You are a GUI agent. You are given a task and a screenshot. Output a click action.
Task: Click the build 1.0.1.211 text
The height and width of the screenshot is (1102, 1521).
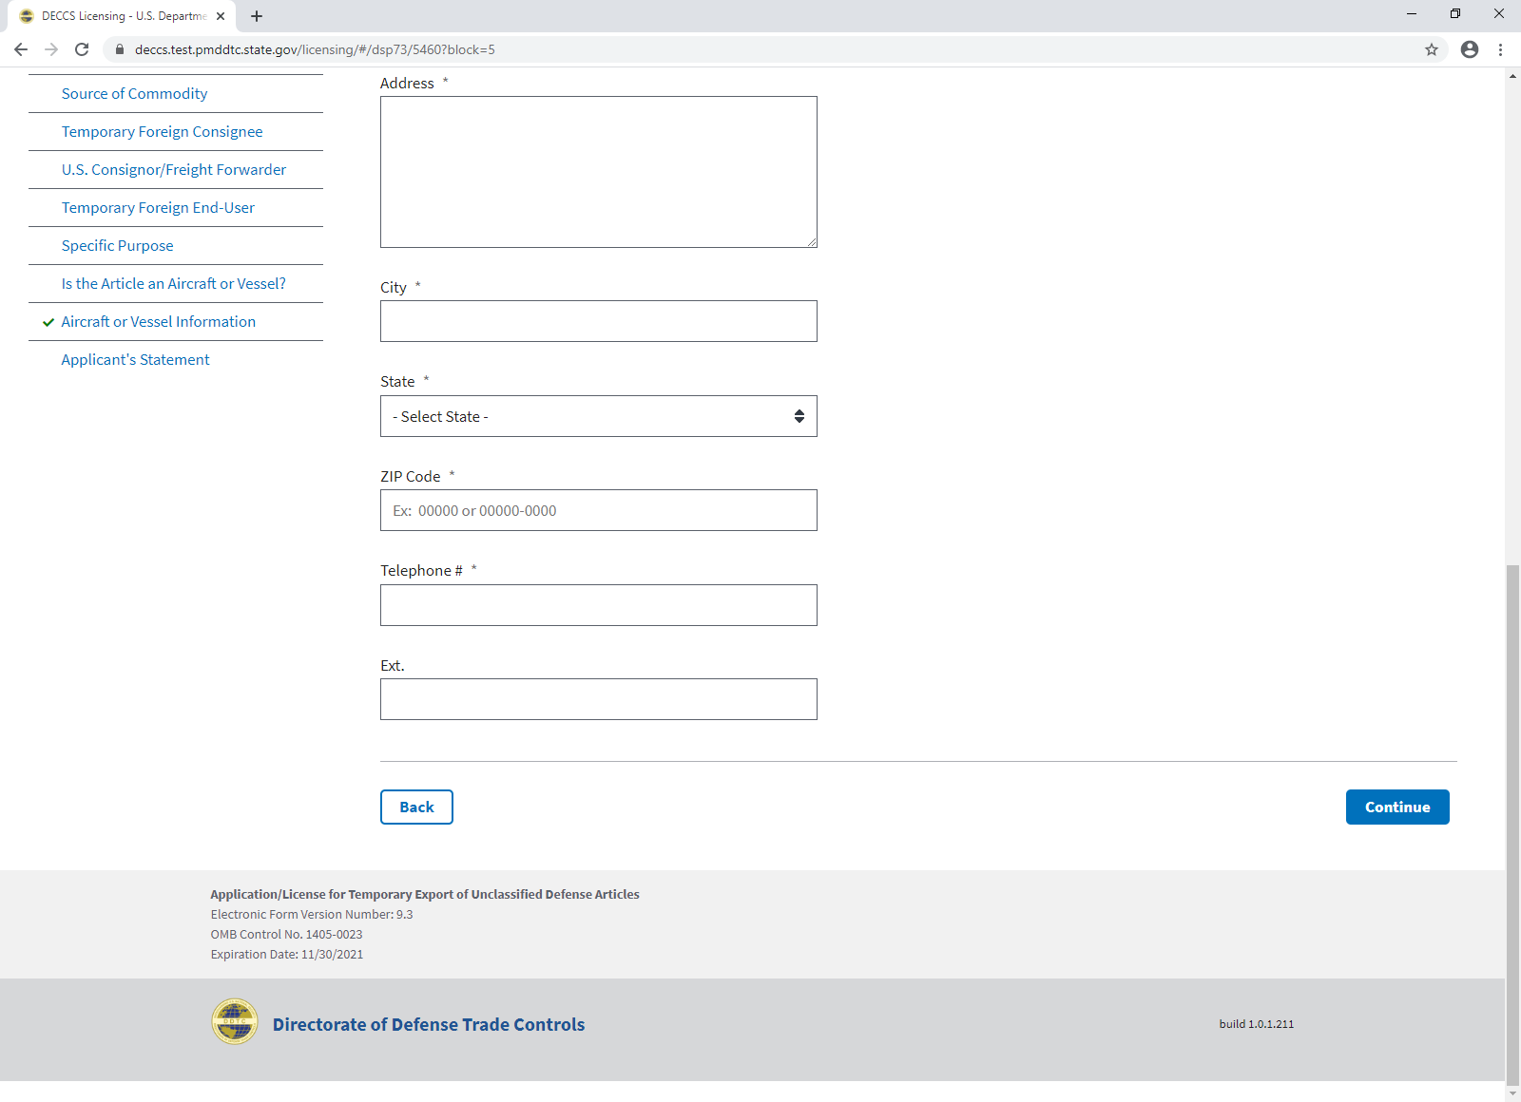[1257, 1024]
